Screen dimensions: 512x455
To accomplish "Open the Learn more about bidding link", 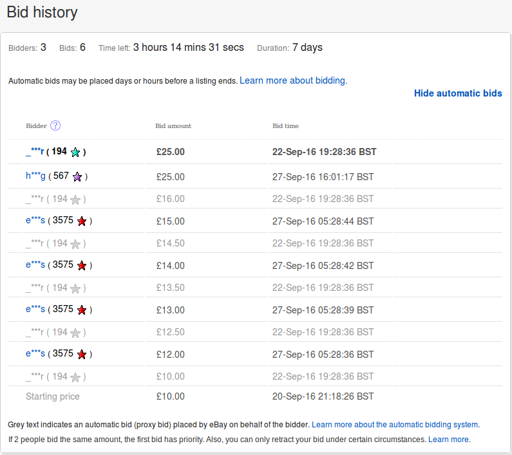I will pyautogui.click(x=293, y=80).
